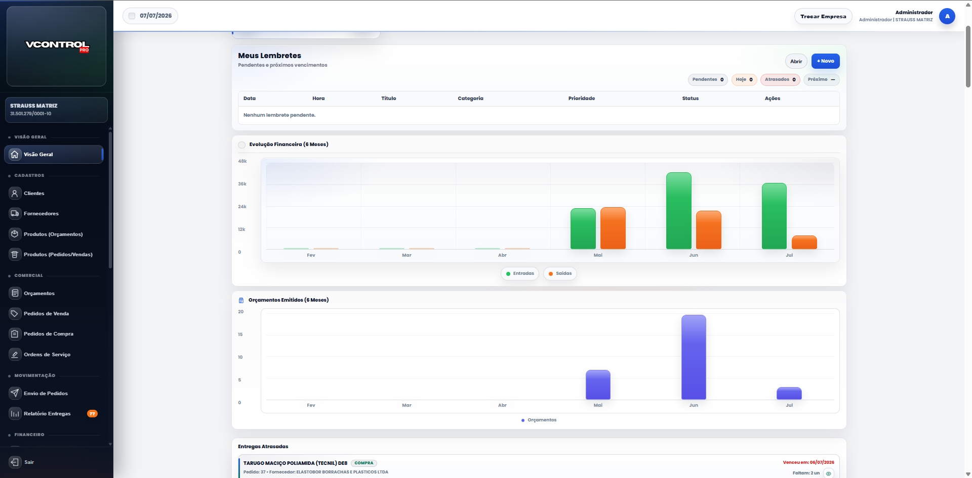Click the Pedidos de Venda tag icon
The image size is (972, 478).
[15, 313]
